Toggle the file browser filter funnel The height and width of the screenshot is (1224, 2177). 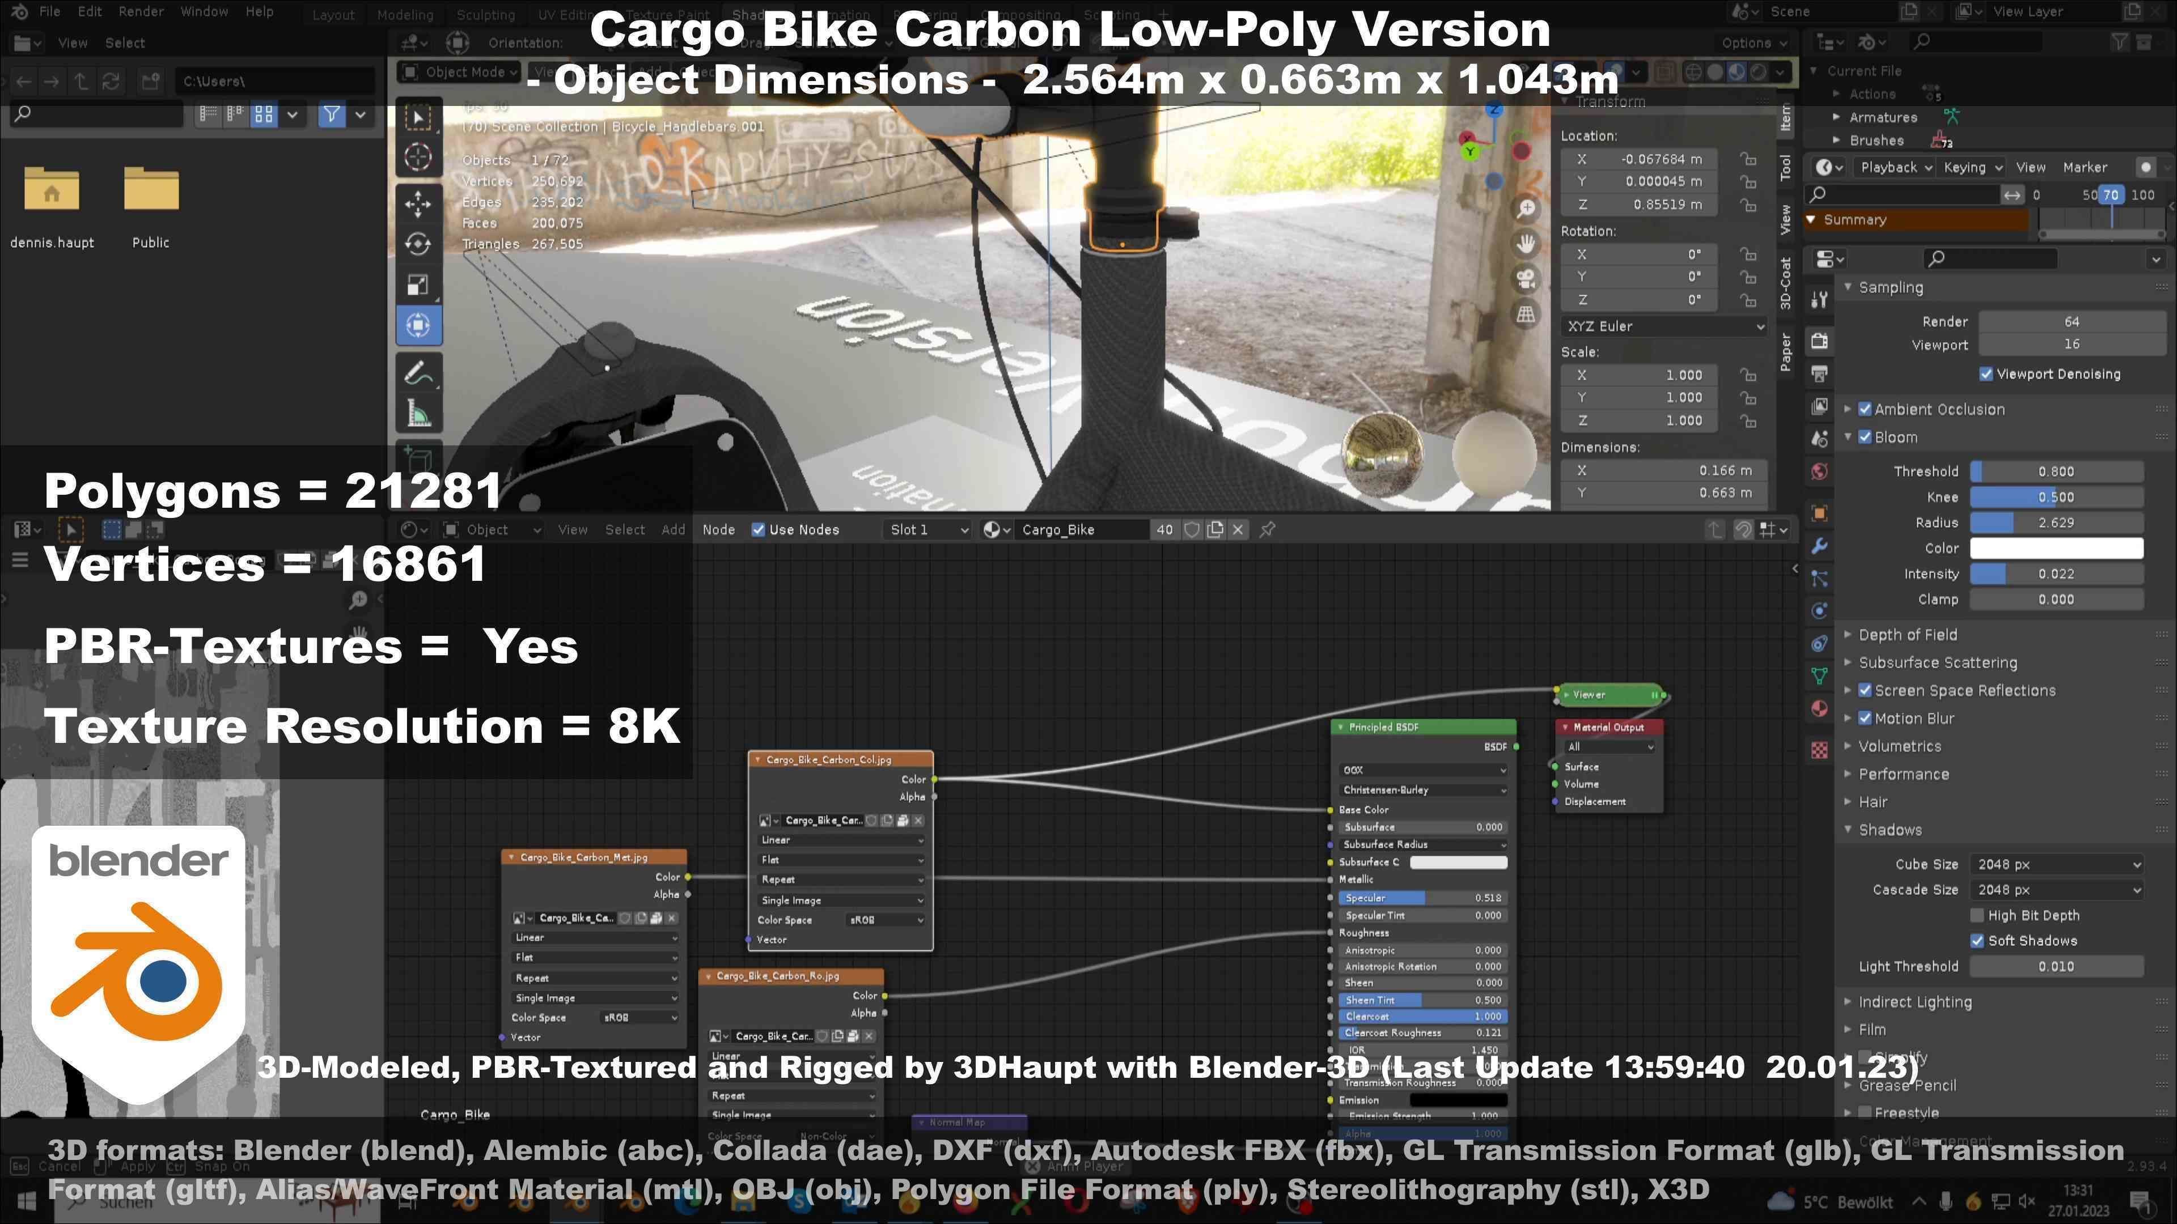[x=332, y=113]
